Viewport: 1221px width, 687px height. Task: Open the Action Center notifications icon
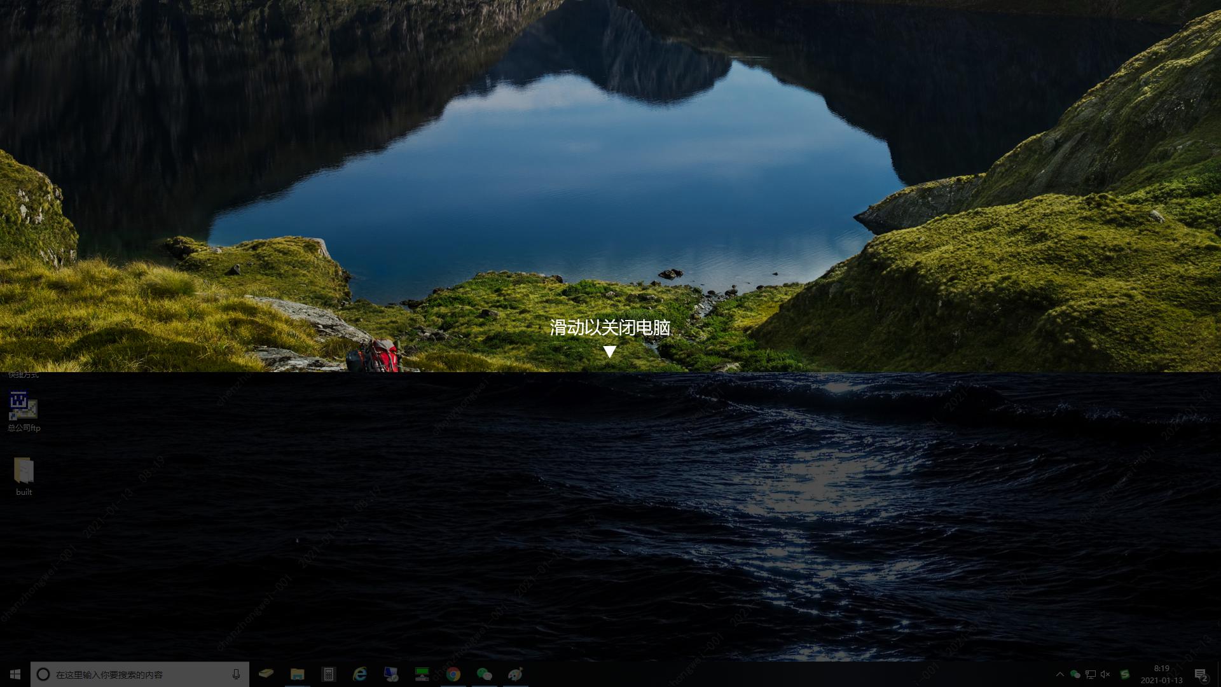[1201, 674]
